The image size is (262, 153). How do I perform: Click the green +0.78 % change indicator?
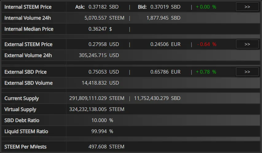pos(206,72)
